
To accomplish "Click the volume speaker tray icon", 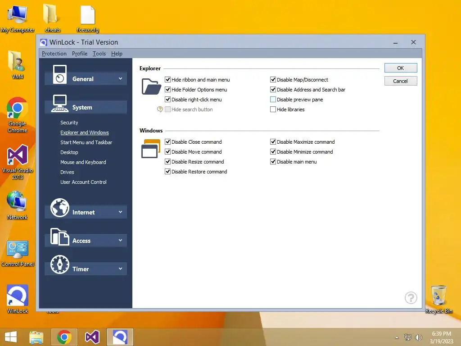I will pos(418,337).
